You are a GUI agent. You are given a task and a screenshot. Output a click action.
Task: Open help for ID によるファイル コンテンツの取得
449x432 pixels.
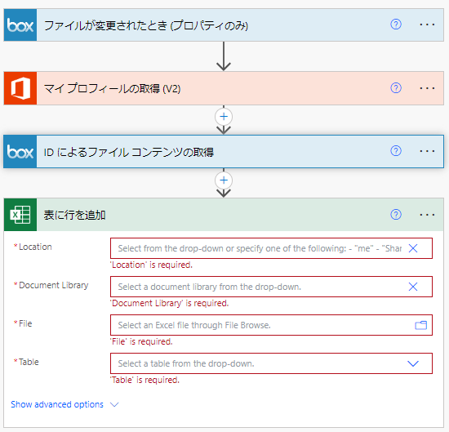coord(396,151)
